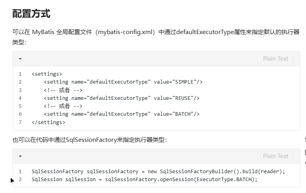
Task: Click top partially visible icon at right edge
Action: (305, 139)
